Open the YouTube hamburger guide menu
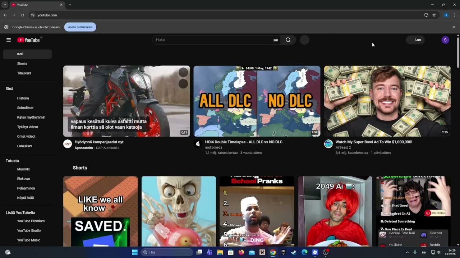Image resolution: width=460 pixels, height=258 pixels. (9, 40)
